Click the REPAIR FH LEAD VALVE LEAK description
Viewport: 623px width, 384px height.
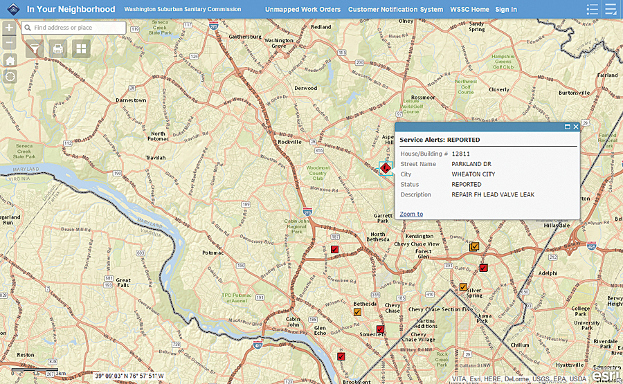click(x=493, y=194)
